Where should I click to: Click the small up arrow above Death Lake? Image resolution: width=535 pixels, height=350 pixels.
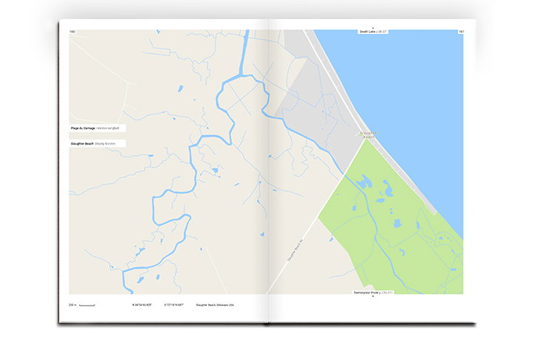click(x=373, y=28)
